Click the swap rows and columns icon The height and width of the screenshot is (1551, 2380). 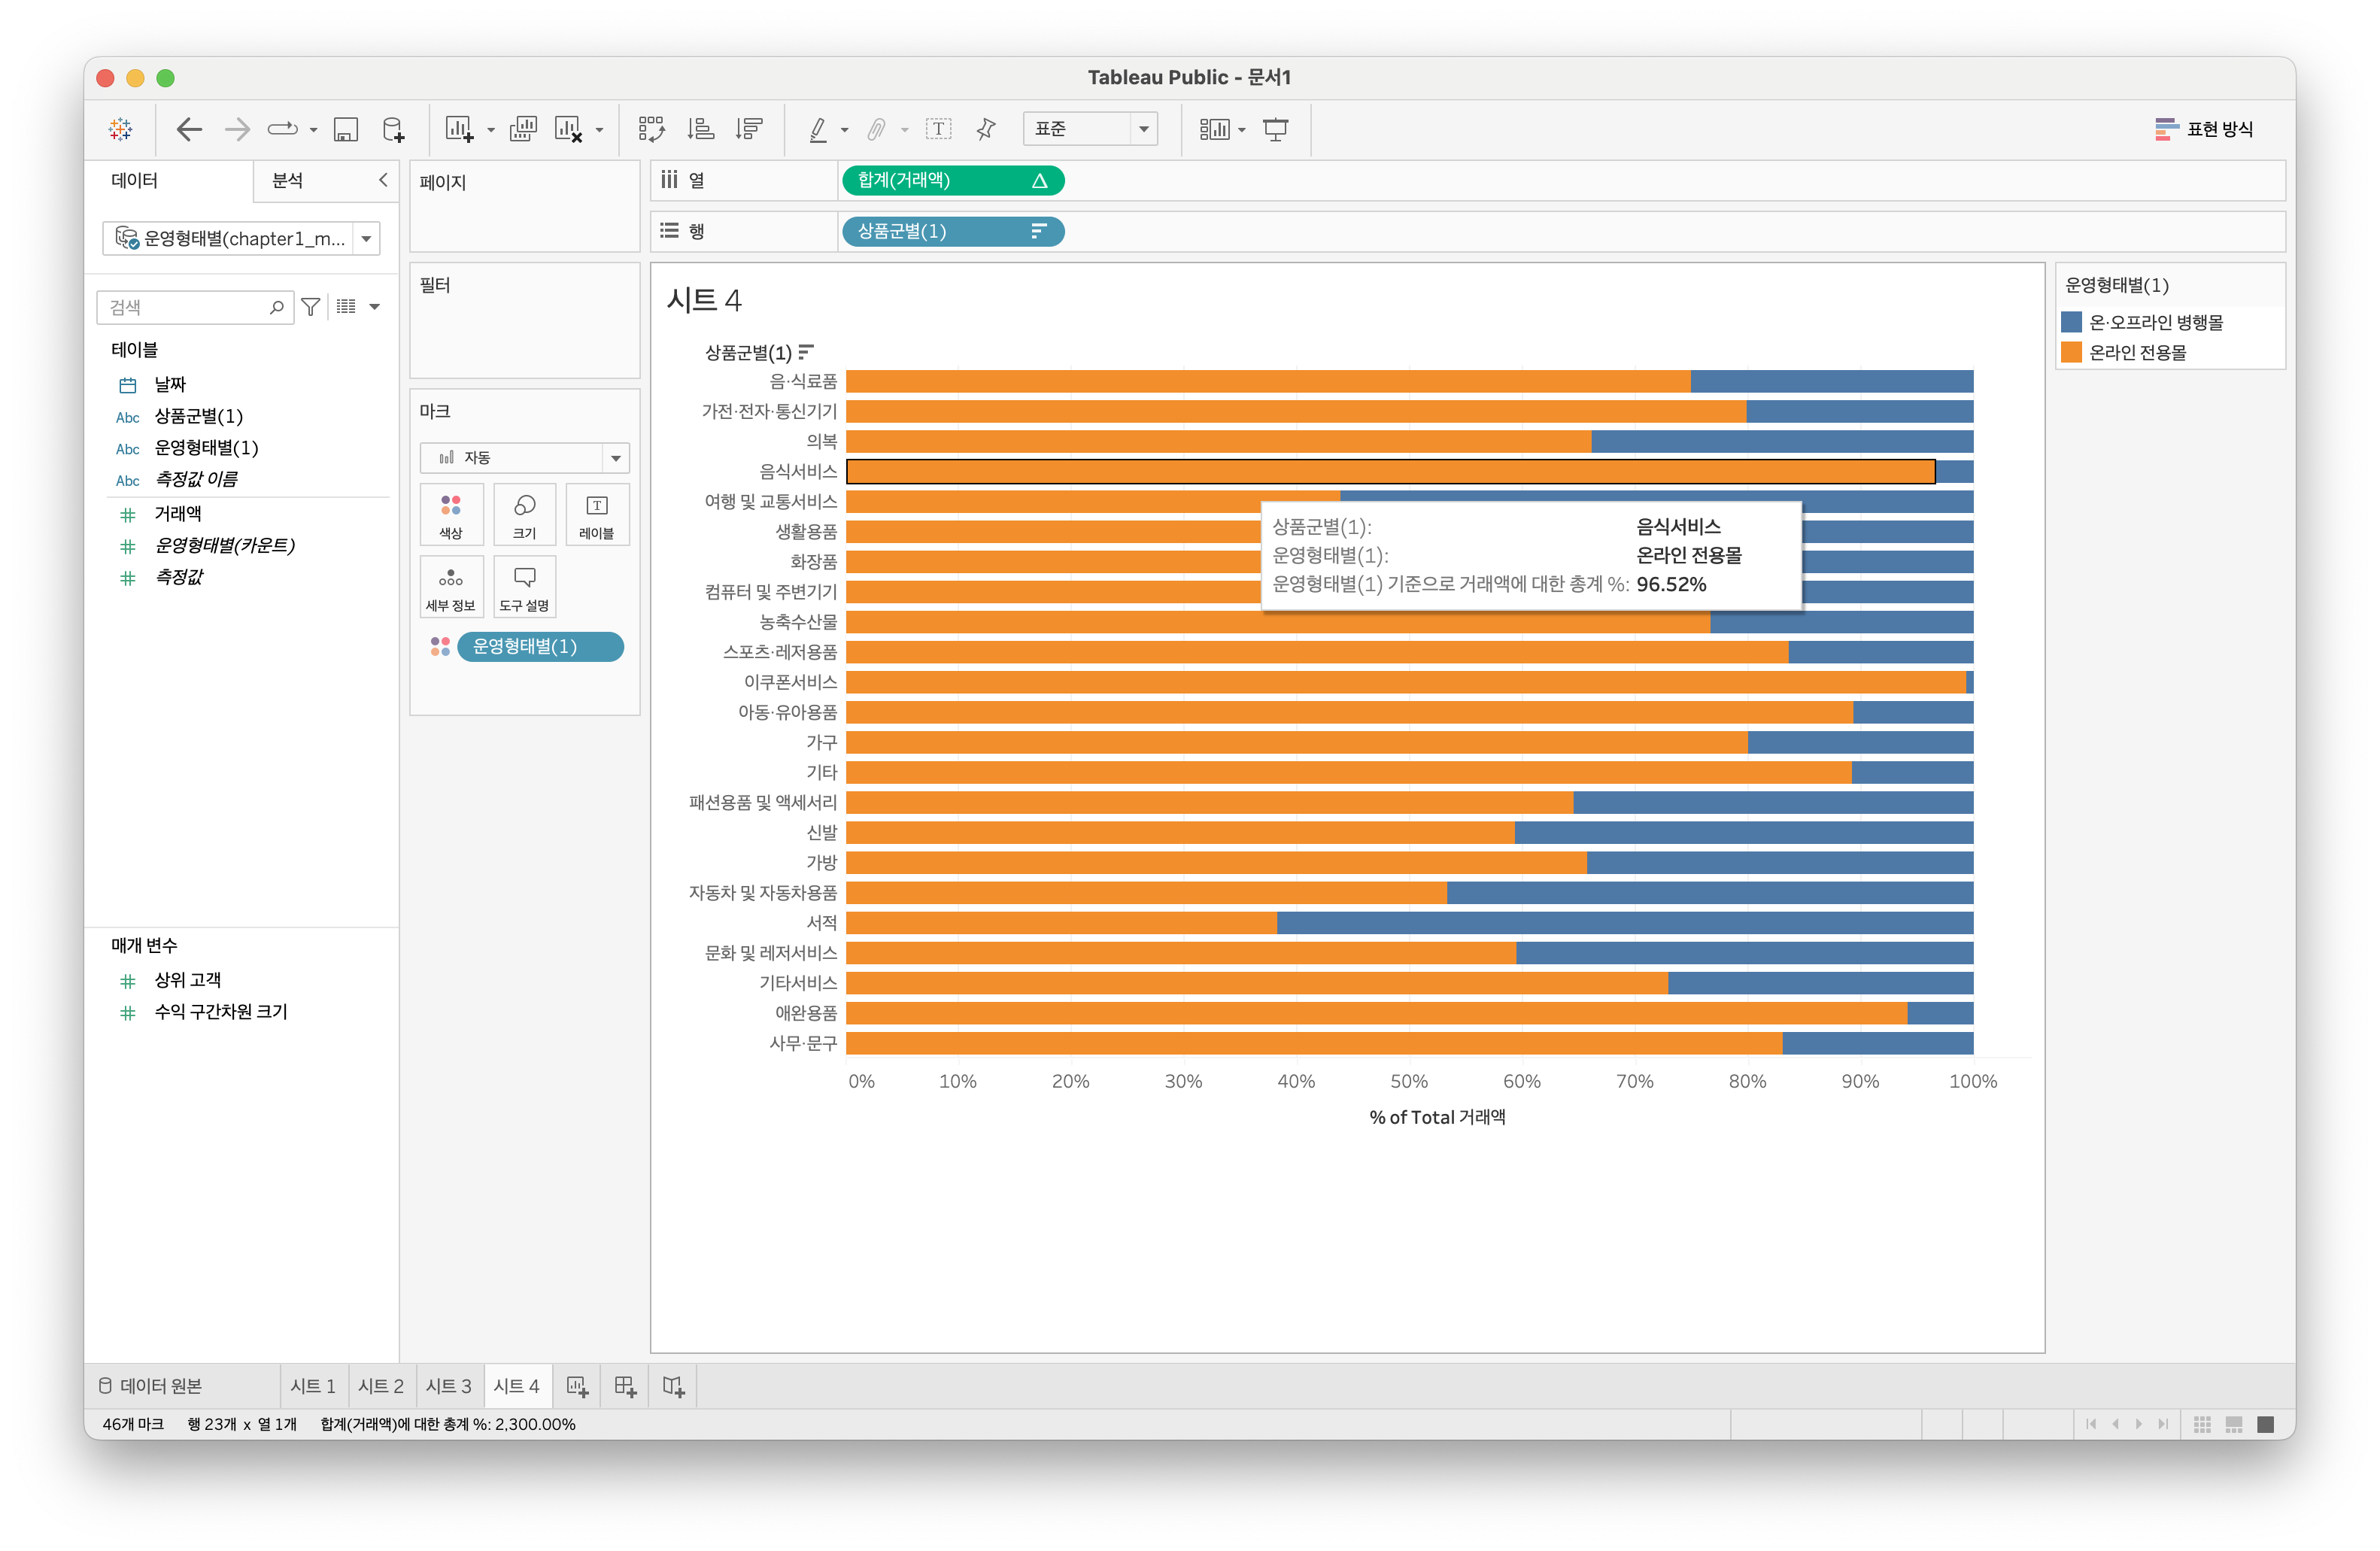651,129
